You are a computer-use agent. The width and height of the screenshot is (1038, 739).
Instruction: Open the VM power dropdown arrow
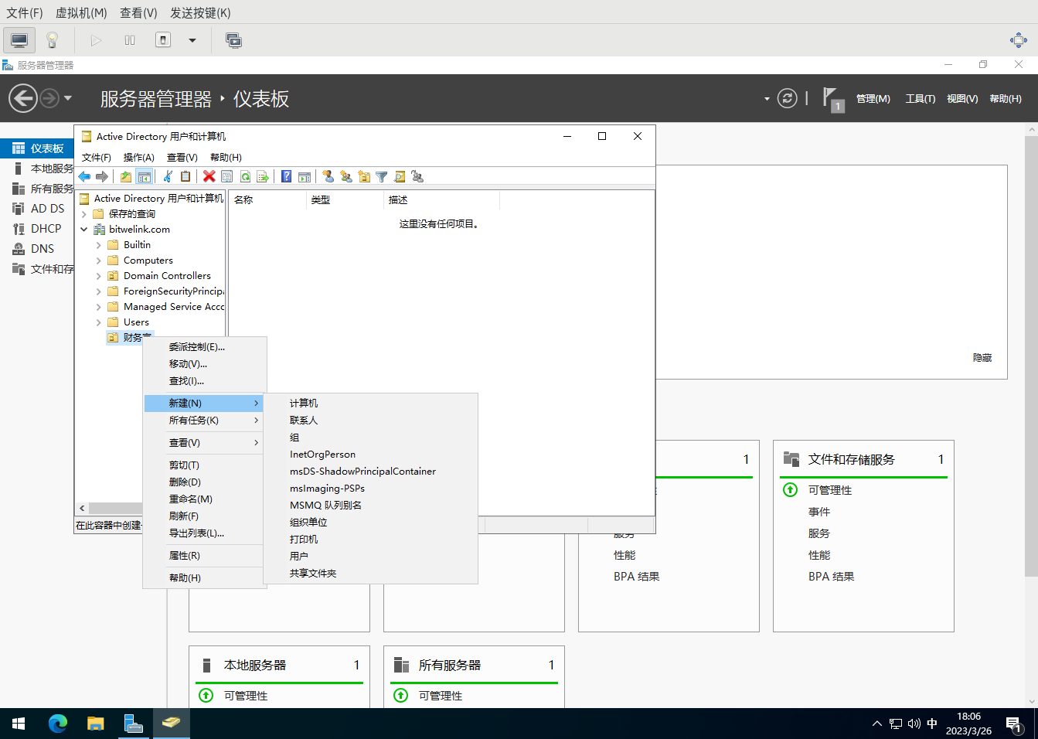pyautogui.click(x=192, y=40)
